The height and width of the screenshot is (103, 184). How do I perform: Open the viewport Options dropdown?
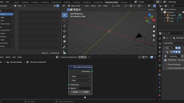point(152,10)
